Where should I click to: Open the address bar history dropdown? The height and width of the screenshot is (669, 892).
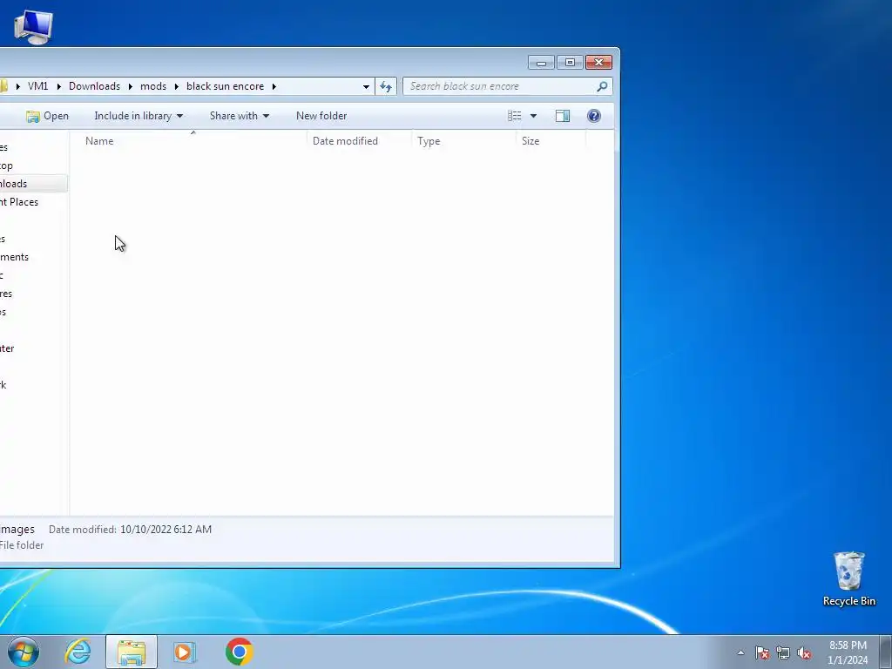click(366, 86)
